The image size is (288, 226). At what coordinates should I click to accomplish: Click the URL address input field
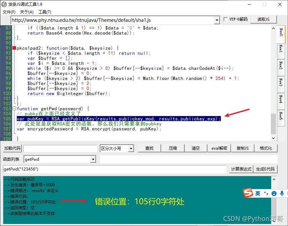(112, 20)
